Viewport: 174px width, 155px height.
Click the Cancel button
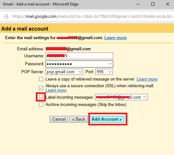59,119
